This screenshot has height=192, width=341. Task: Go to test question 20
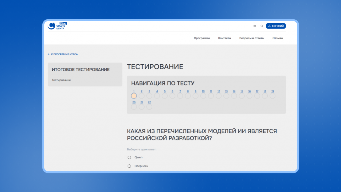pos(134,102)
